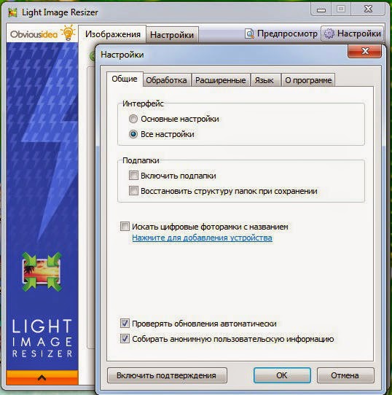This screenshot has width=392, height=395.
Task: Select the Основные настройки radio button
Action: pyautogui.click(x=133, y=119)
